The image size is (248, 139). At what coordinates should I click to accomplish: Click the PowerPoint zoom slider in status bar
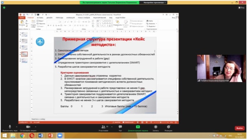[161, 122]
